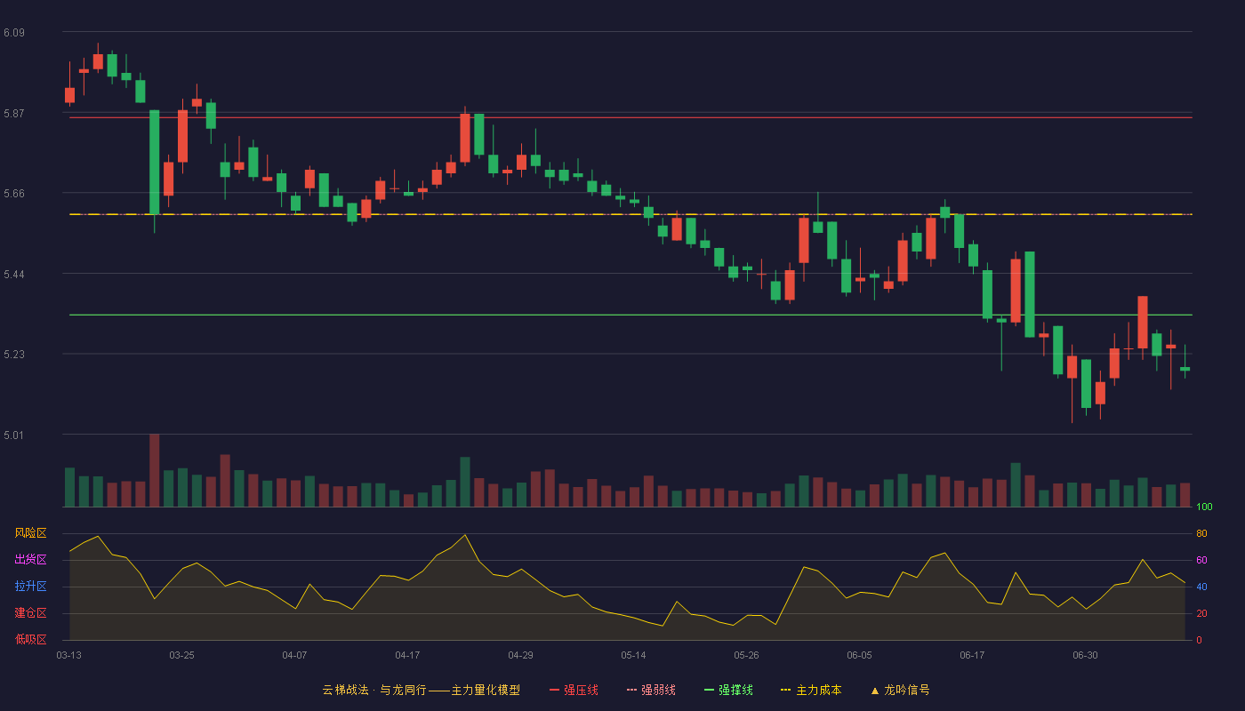Click the 03-25 date label
1245x711 pixels.
[x=181, y=655]
